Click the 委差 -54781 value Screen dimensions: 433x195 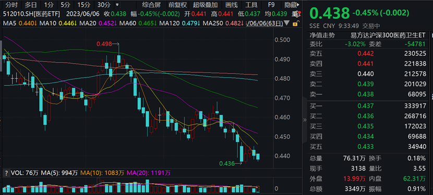(415, 44)
